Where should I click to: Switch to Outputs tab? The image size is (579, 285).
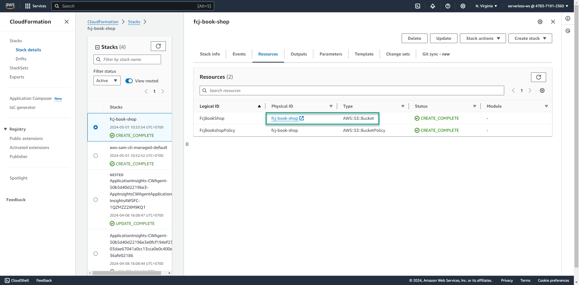[x=299, y=54]
